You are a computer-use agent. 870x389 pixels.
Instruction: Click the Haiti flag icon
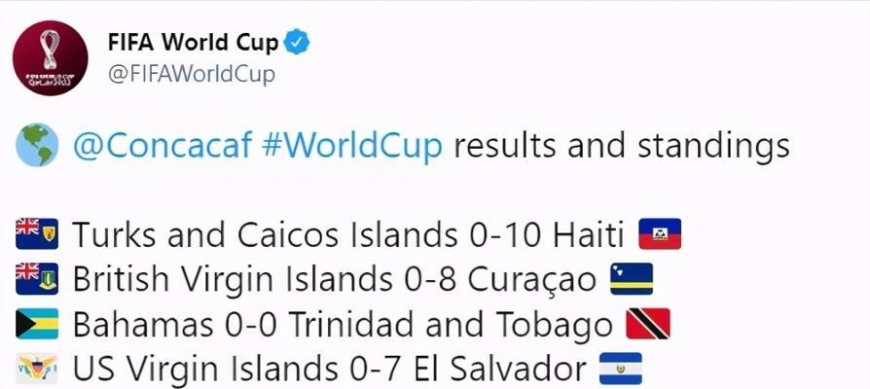tap(660, 233)
